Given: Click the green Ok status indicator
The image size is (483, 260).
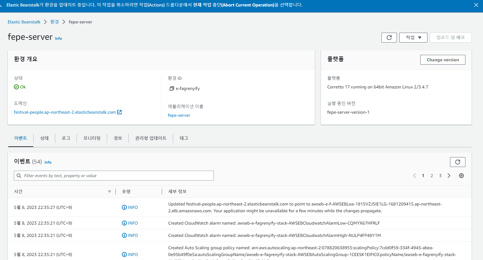Looking at the screenshot, I should (20, 87).
